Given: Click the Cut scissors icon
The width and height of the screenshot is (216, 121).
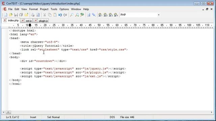Looking at the screenshot, I should pyautogui.click(x=45, y=15).
